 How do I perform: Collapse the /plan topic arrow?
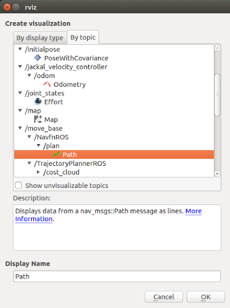coord(38,146)
